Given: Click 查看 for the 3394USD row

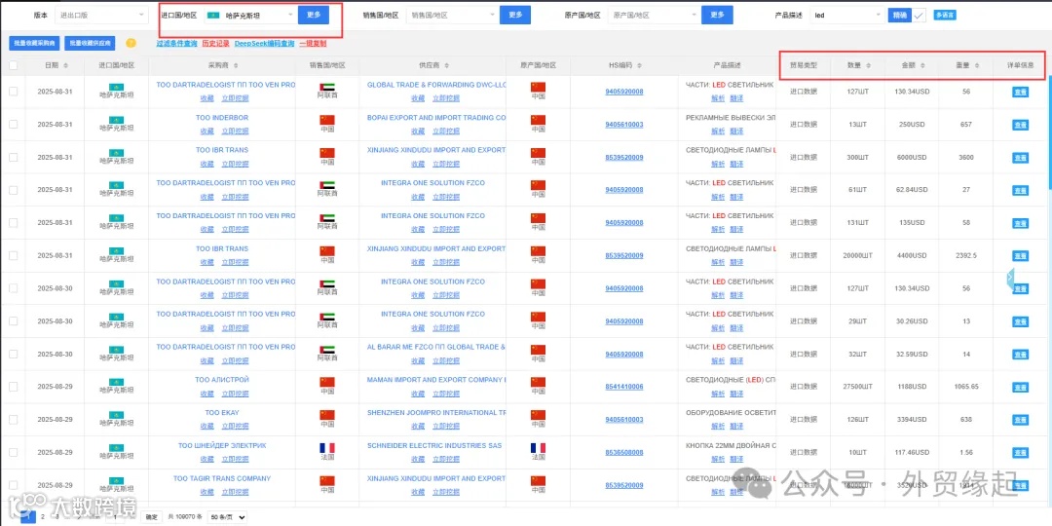Looking at the screenshot, I should click(1020, 419).
